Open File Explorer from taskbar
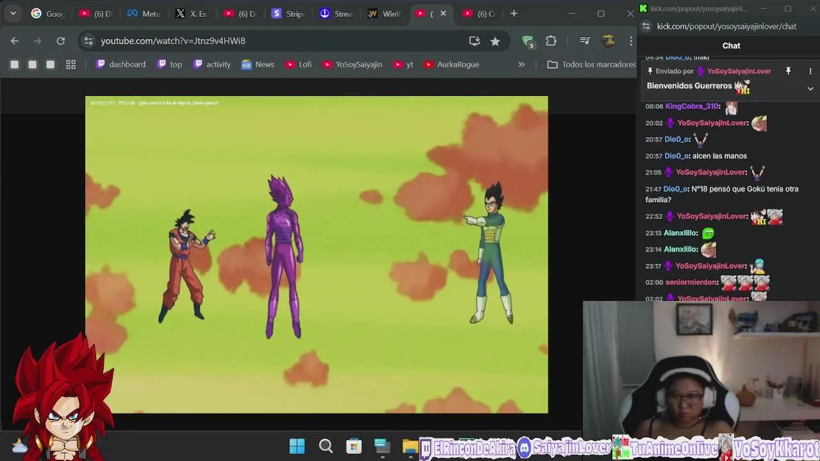Screen dimensions: 820x461 pyautogui.click(x=410, y=446)
